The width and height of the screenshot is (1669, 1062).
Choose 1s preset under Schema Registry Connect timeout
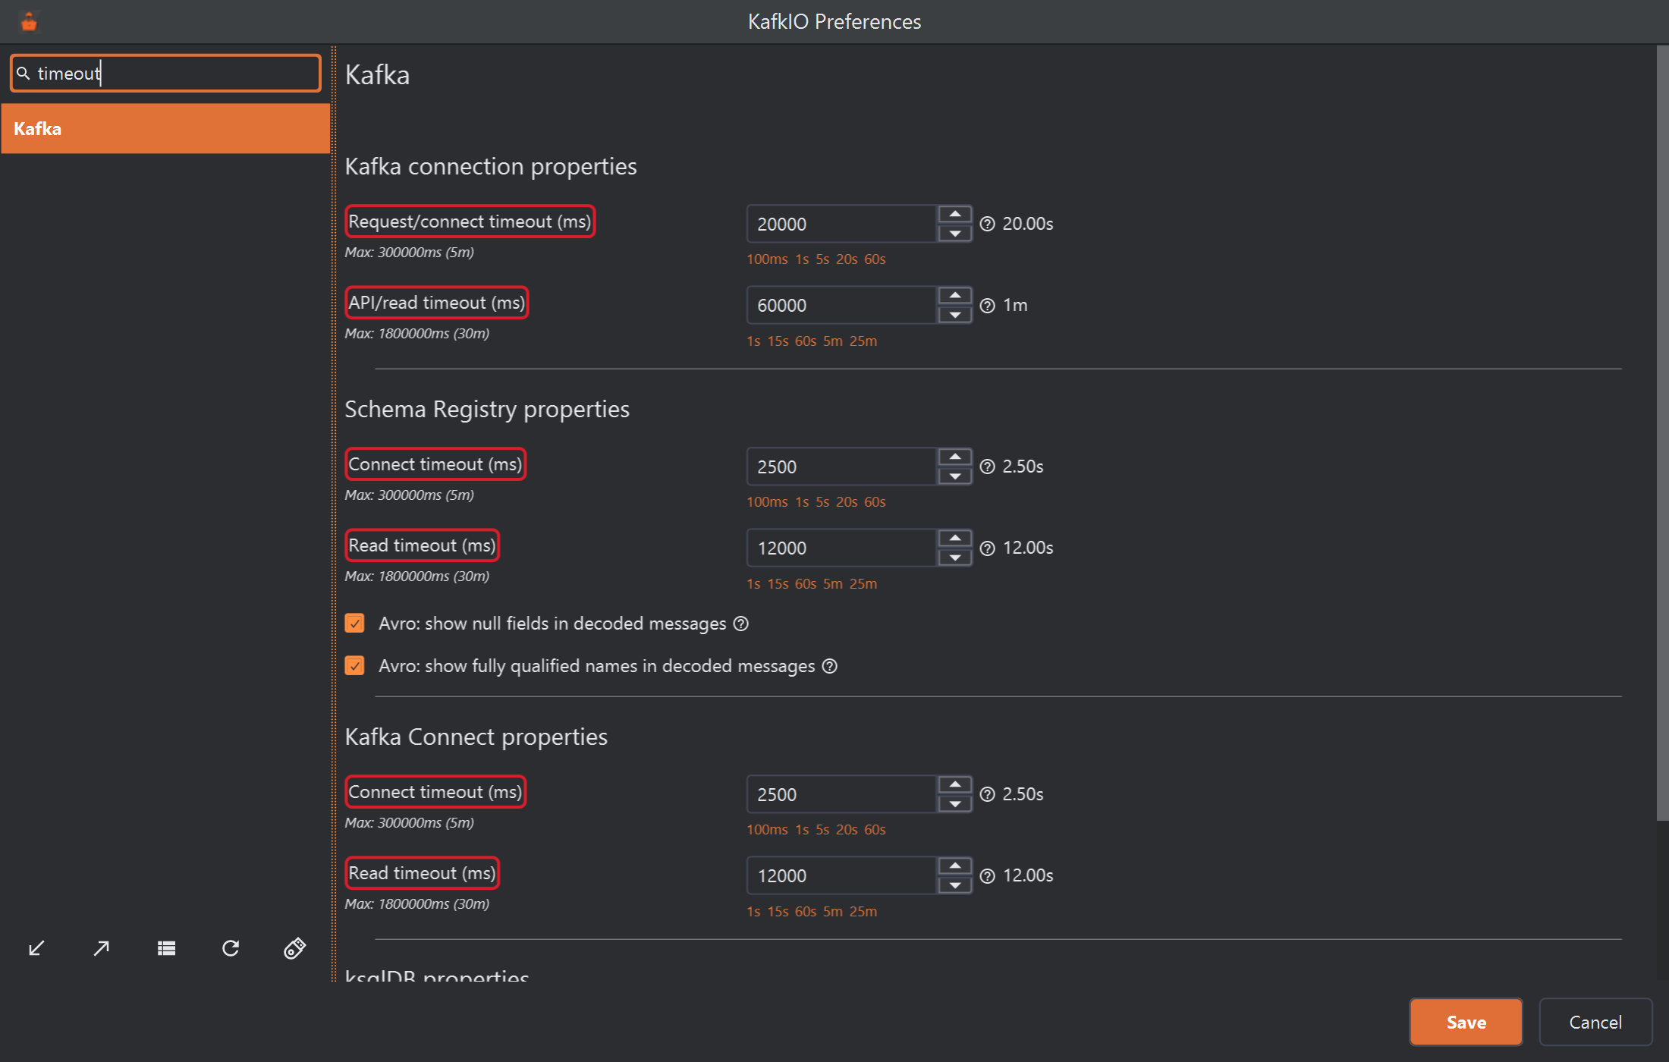pos(802,502)
